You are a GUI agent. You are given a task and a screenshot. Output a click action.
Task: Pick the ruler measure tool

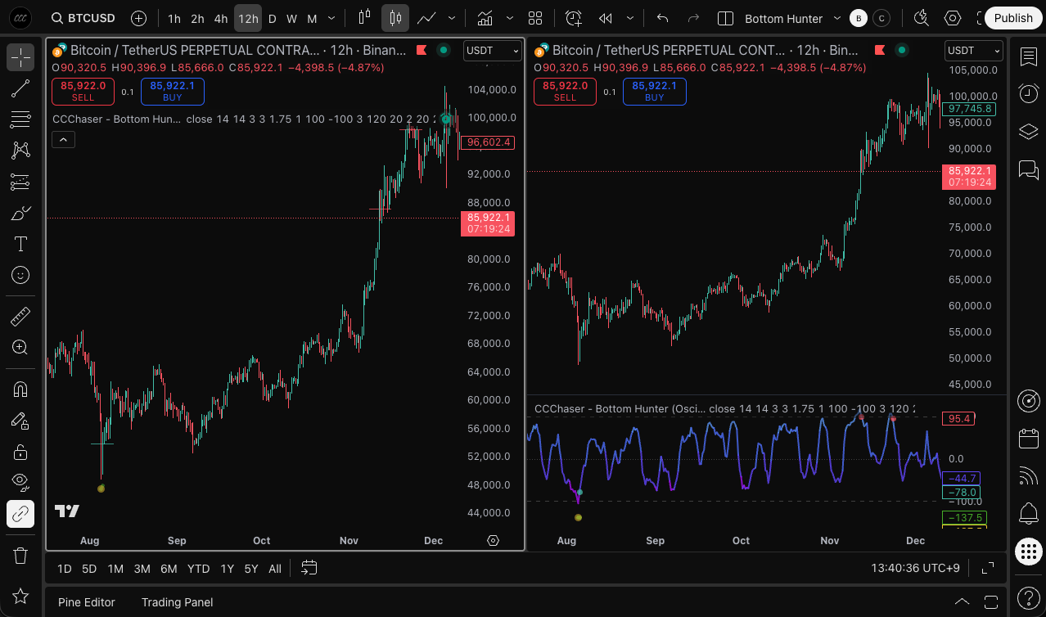[x=20, y=316]
